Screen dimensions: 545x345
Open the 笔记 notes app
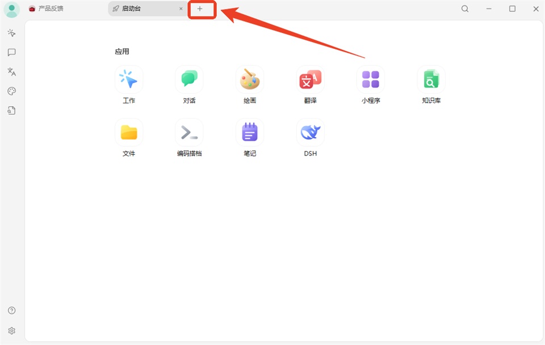[250, 132]
